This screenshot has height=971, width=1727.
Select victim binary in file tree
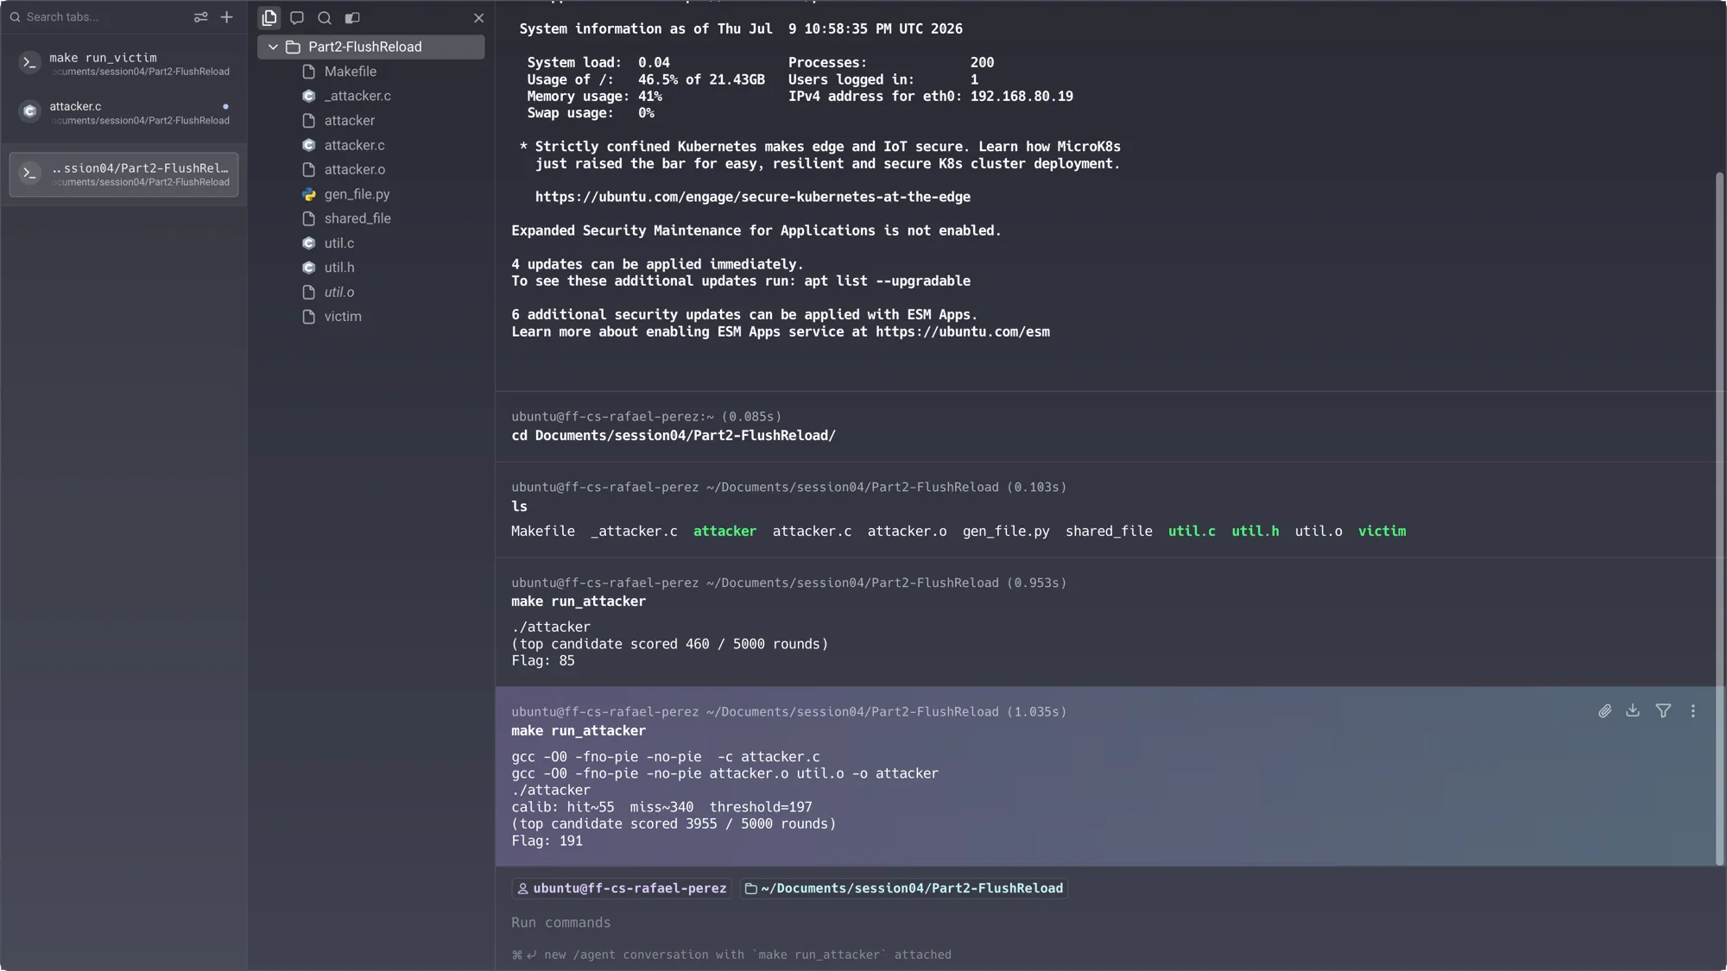coord(343,317)
